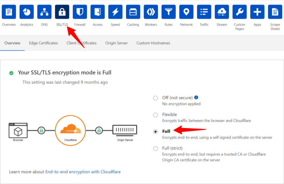Switch to the Client Certificates tab
The height and width of the screenshot is (184, 284).
[x=81, y=43]
